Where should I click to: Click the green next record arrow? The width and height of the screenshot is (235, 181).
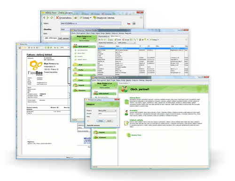[48, 18]
